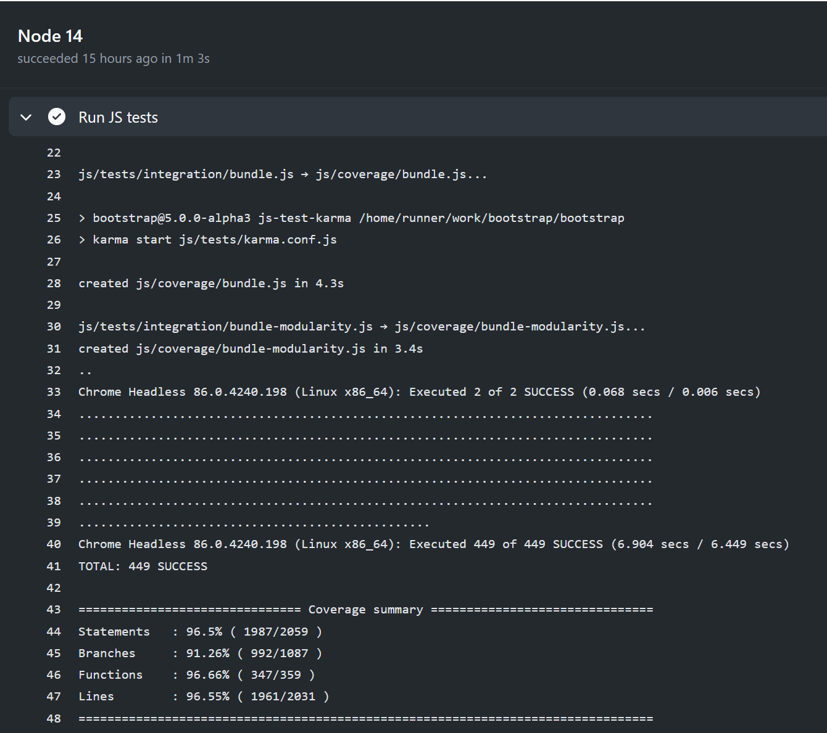Click the Coverage summary header line
Image resolution: width=827 pixels, height=733 pixels.
point(365,609)
